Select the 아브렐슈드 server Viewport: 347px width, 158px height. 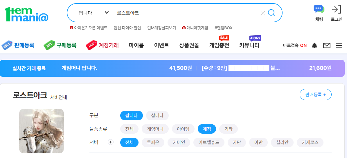pyautogui.click(x=209, y=143)
